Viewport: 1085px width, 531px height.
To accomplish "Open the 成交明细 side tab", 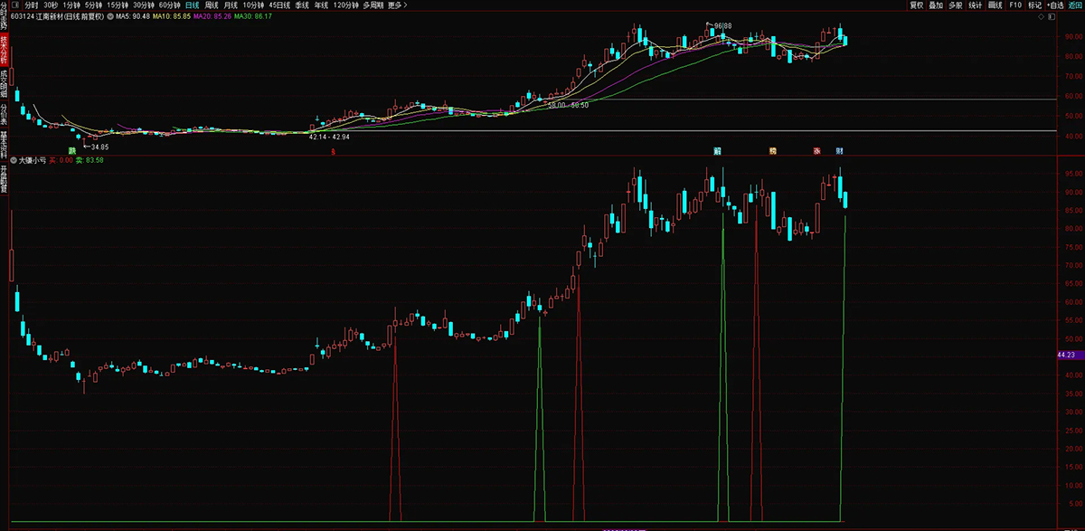I will (4, 82).
